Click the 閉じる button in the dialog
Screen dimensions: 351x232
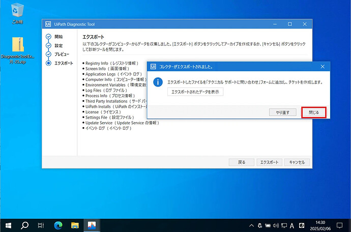[314, 112]
